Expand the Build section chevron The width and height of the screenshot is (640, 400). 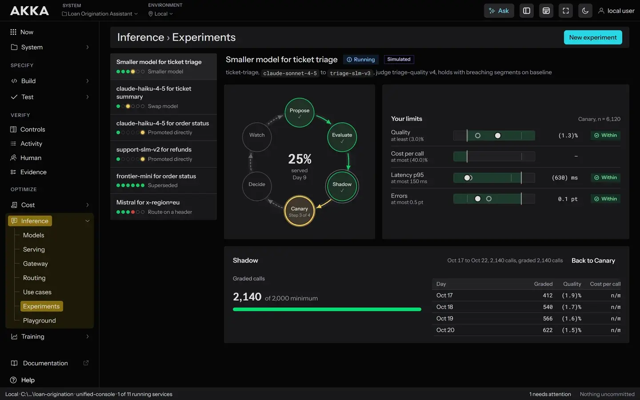(88, 81)
